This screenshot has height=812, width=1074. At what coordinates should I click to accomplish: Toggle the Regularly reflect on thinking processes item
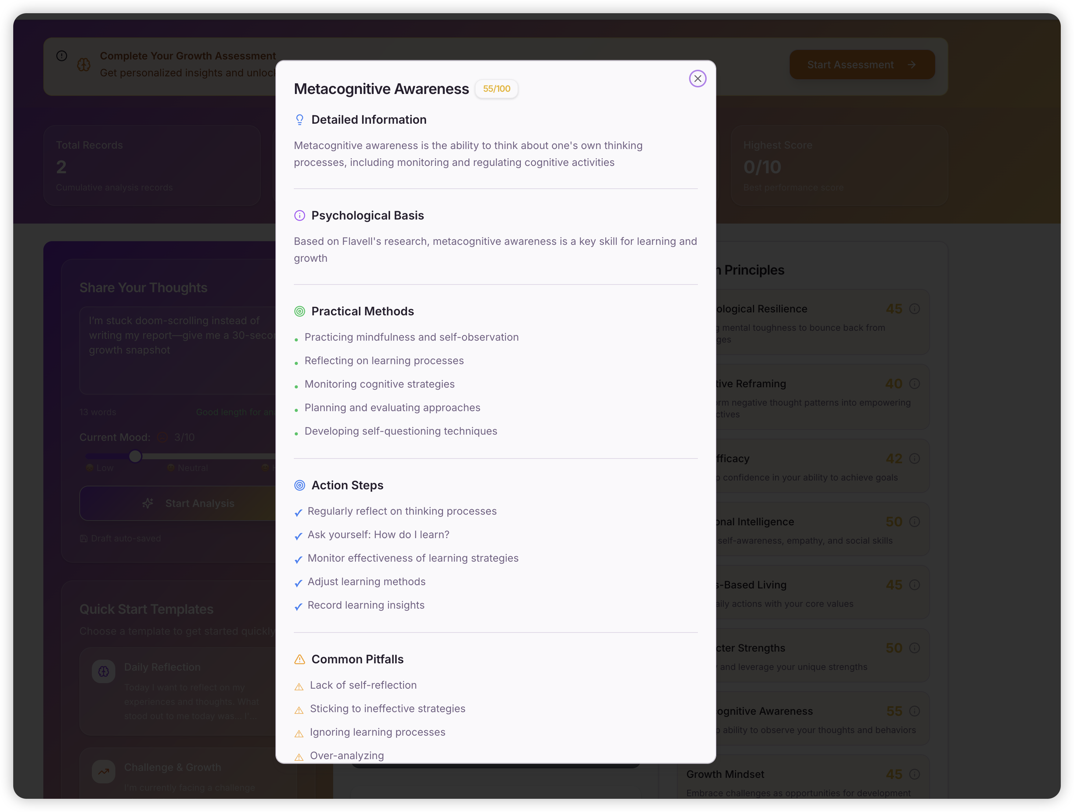(298, 512)
